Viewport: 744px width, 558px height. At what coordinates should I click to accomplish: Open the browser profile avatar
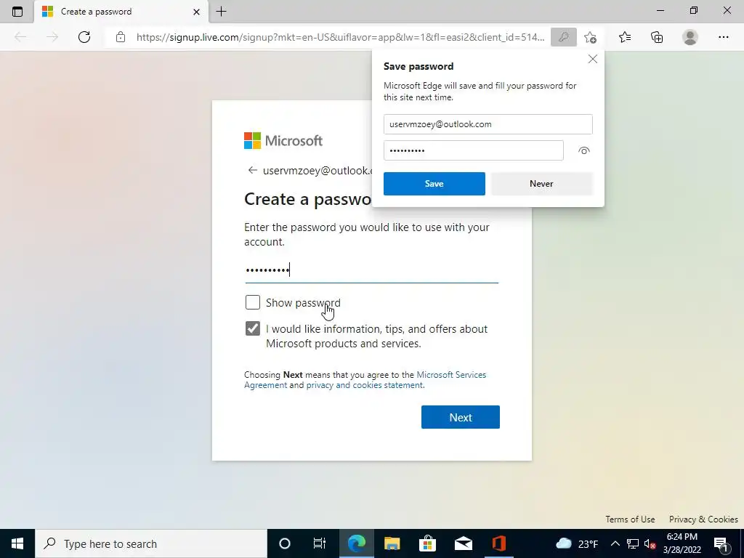[x=690, y=37]
